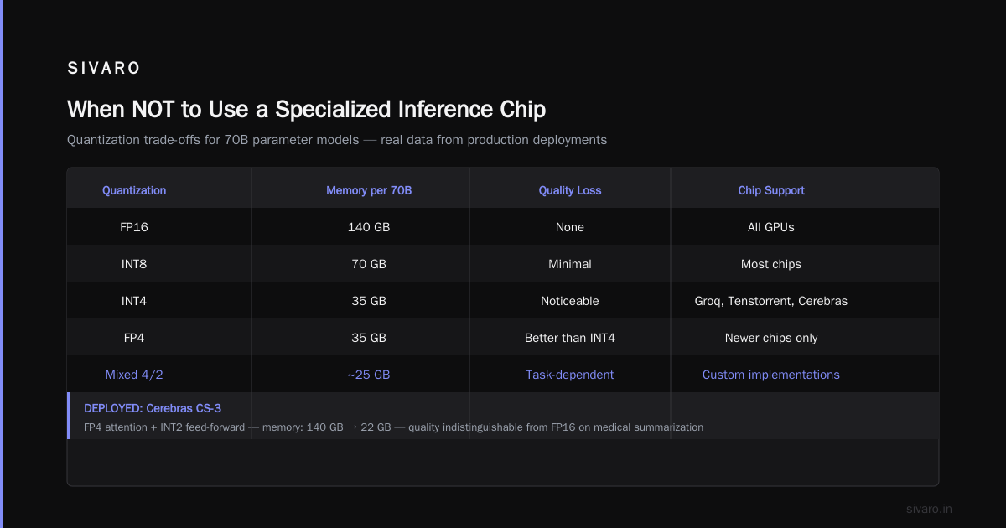Image resolution: width=1006 pixels, height=528 pixels.
Task: Open the sivaro.in footer link
Action: tap(930, 509)
